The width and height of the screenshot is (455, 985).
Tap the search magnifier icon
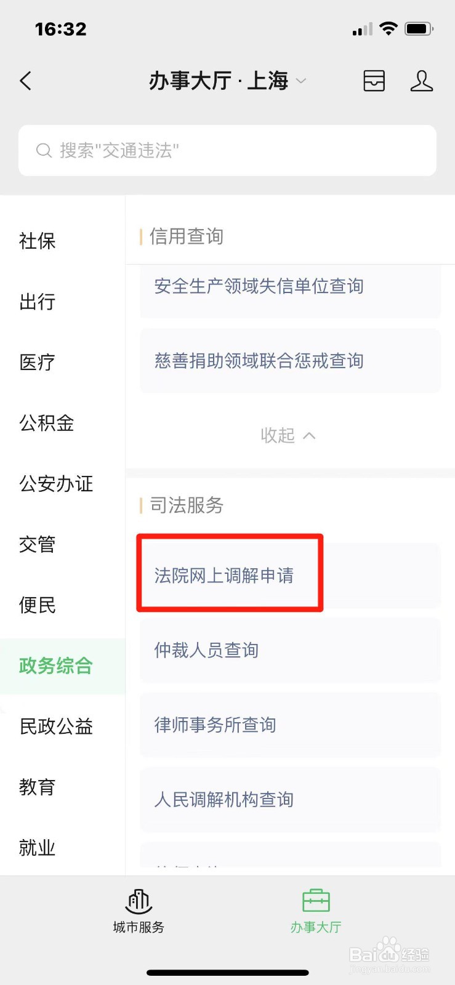[43, 150]
